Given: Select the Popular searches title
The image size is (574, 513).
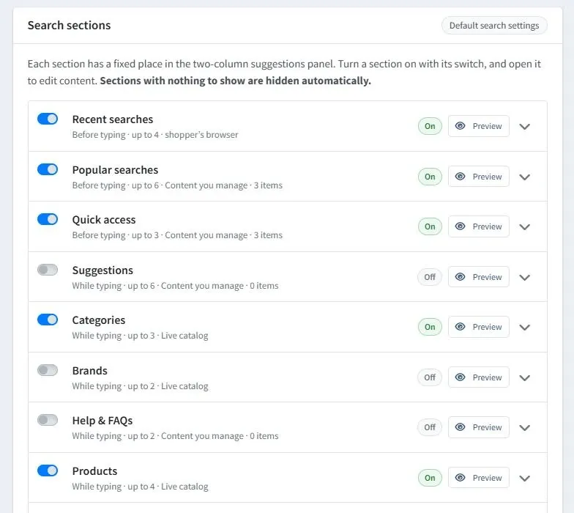Looking at the screenshot, I should [x=115, y=170].
